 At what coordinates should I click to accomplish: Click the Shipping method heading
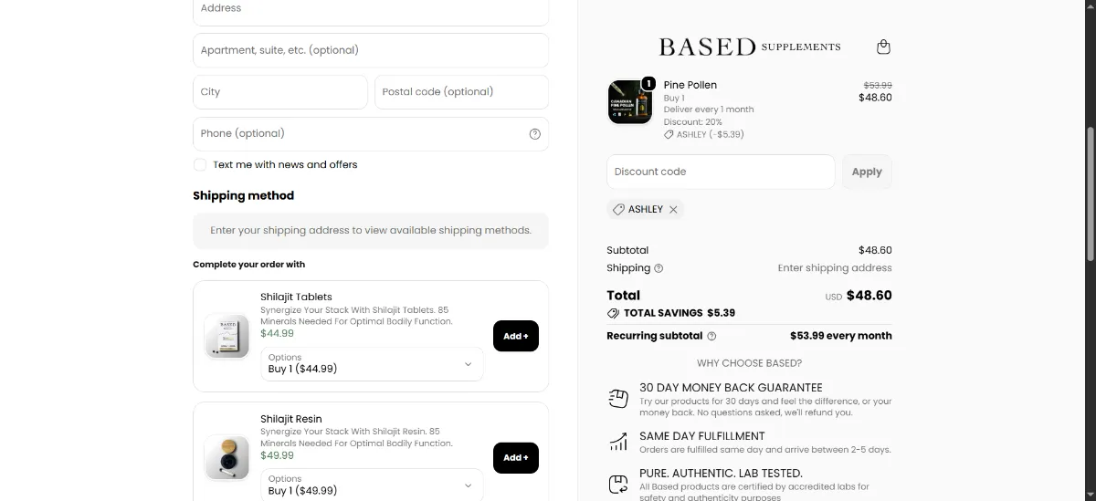[x=243, y=195]
